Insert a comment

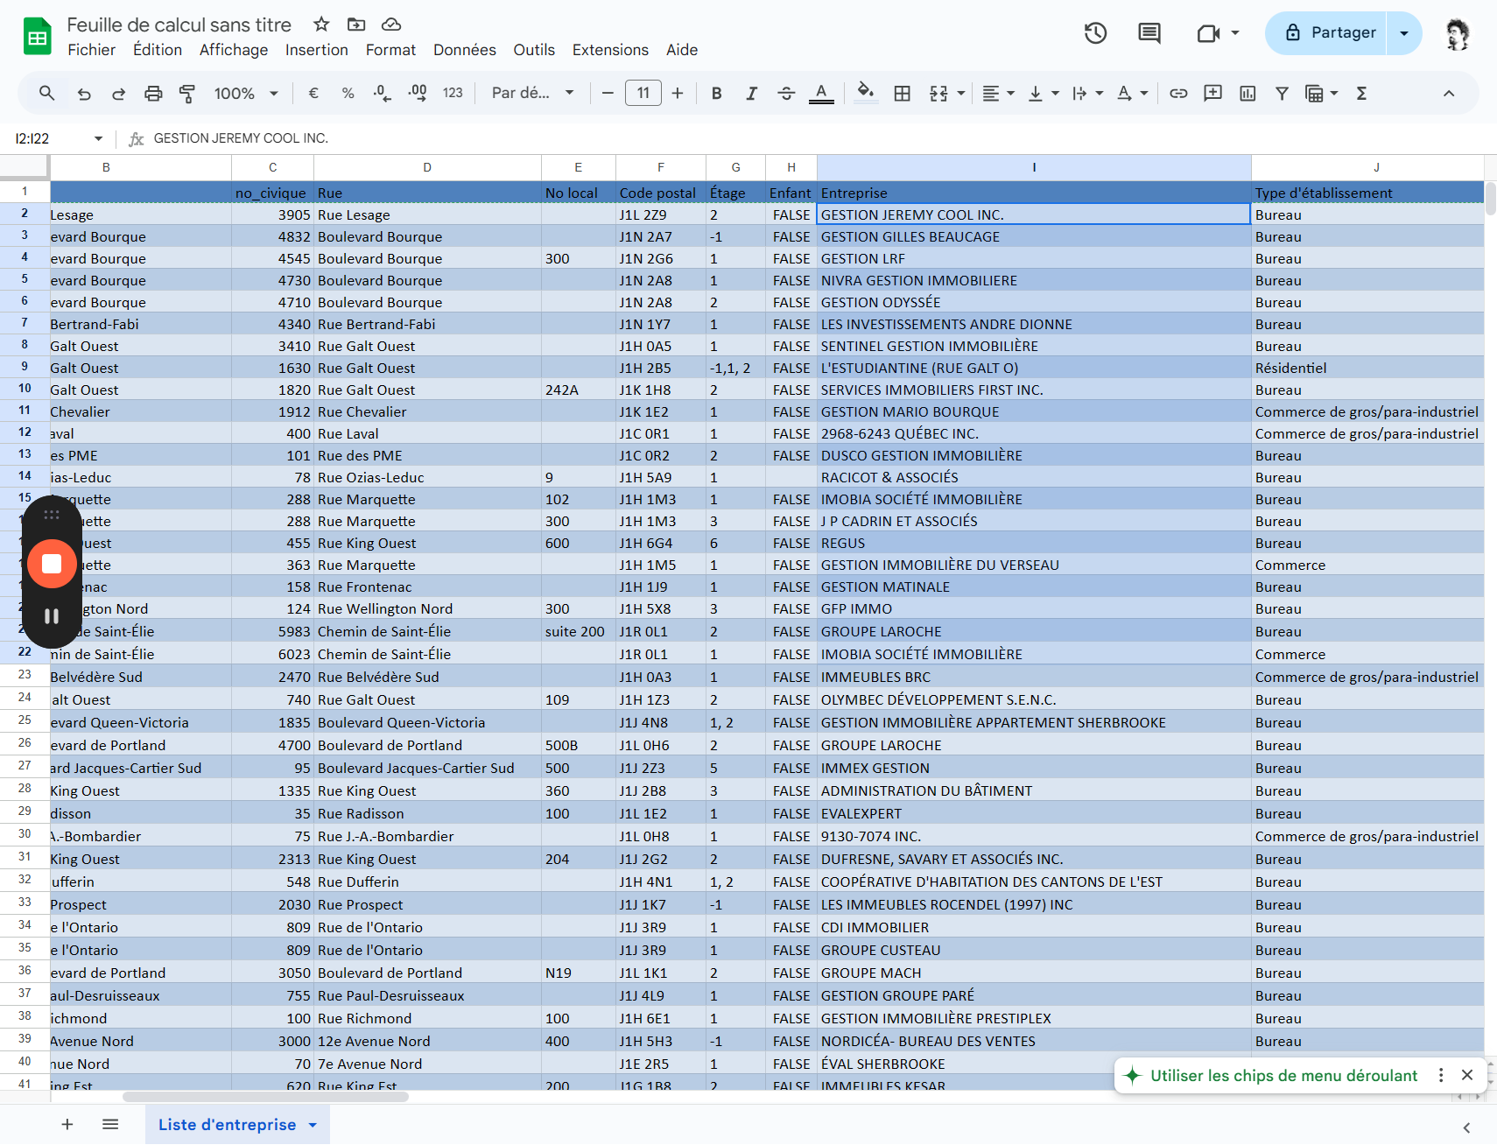click(x=1212, y=93)
